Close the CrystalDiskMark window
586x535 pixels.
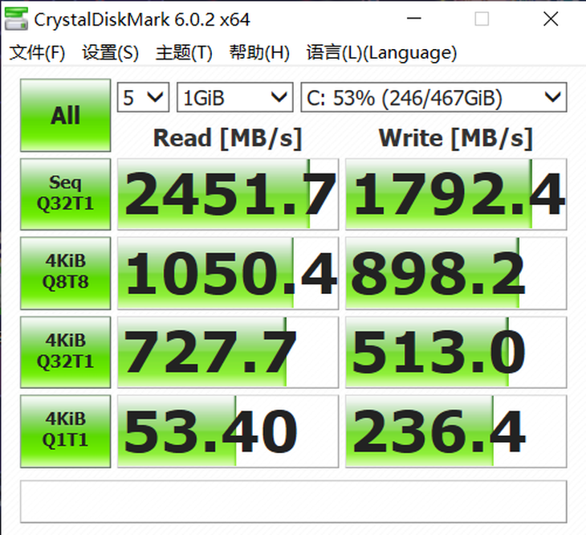click(x=551, y=18)
